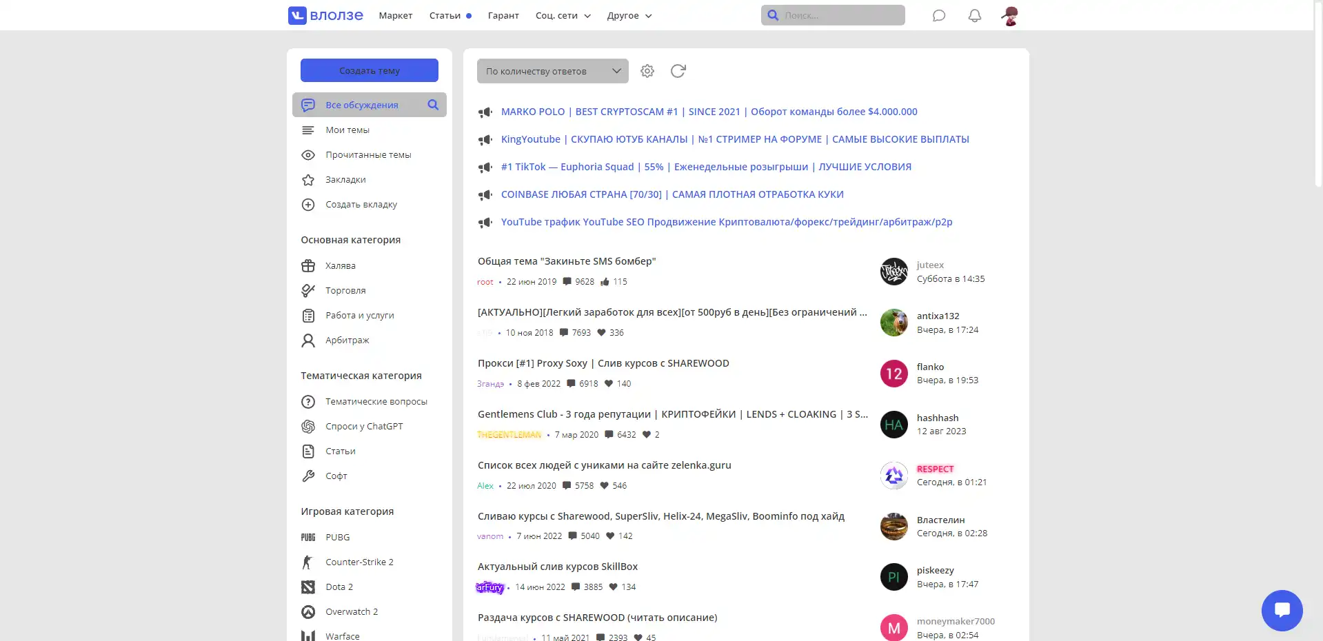Open Спроси у ChatGPT category
Screen dimensions: 1323x641
363,427
